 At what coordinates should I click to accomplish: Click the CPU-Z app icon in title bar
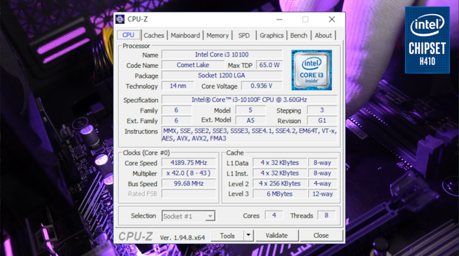click(120, 20)
